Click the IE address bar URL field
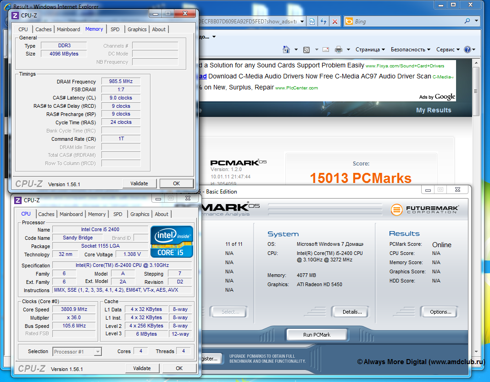 click(247, 21)
